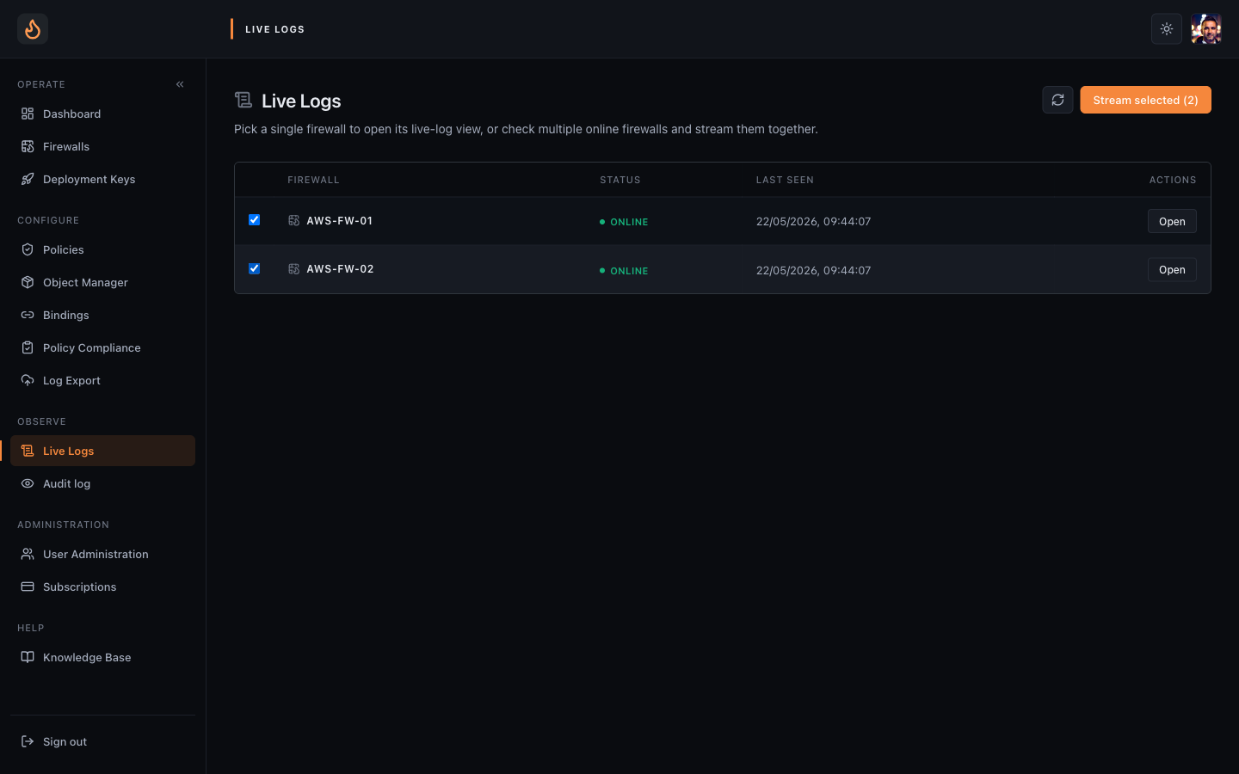Click the firewall icon beside AWS-FW-02
The width and height of the screenshot is (1239, 774).
pos(293,269)
